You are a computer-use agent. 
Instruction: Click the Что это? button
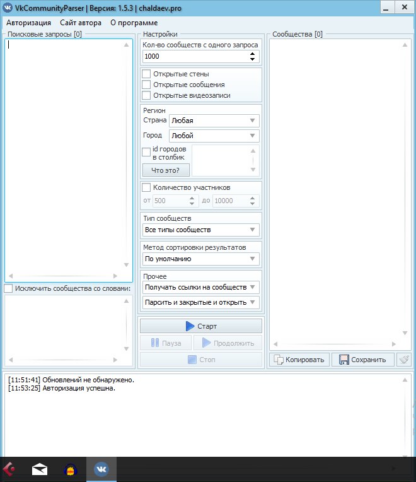pyautogui.click(x=166, y=170)
